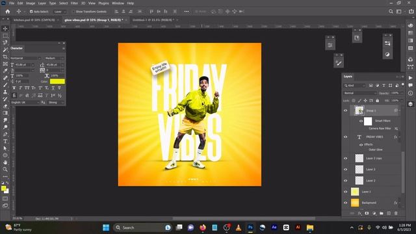Switch to the Untitled-1 document tab

153,20
